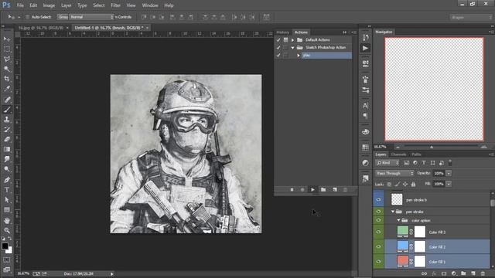Open the Opacity value dropdown arrow
Image resolution: width=495 pixels, height=278 pixels.
[449, 173]
